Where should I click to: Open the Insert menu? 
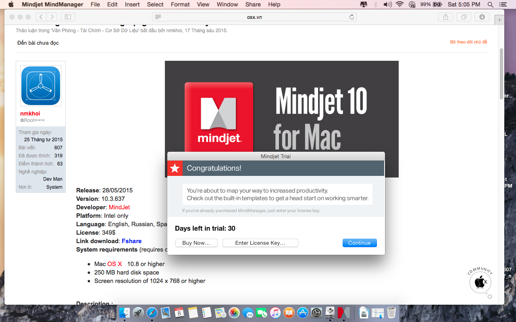pos(132,4)
